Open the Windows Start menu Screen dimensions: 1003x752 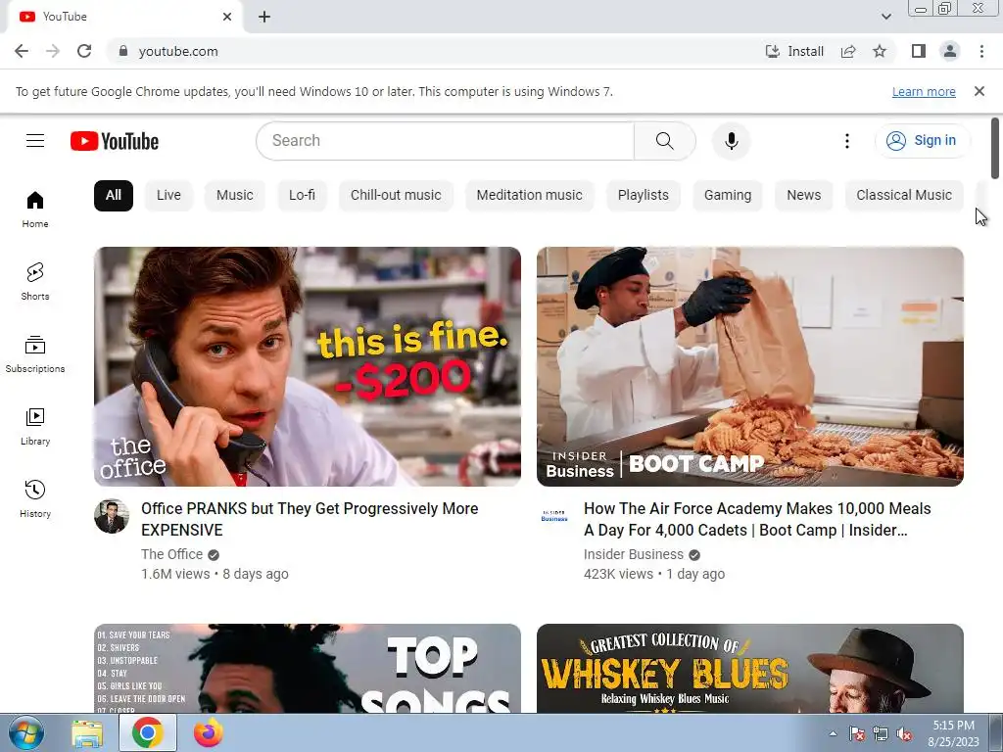(26, 733)
